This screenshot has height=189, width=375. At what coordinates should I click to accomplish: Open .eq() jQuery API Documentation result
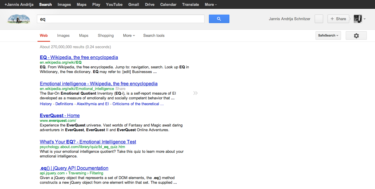coord(74,168)
